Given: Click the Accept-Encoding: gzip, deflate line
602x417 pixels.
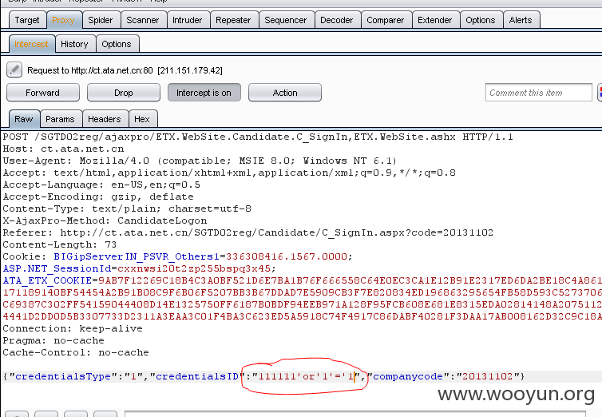Looking at the screenshot, I should pos(98,197).
